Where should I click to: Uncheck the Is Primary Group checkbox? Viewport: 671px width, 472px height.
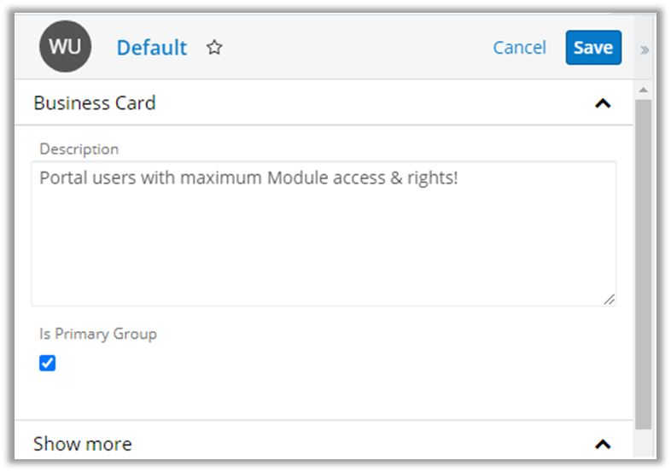coord(48,364)
